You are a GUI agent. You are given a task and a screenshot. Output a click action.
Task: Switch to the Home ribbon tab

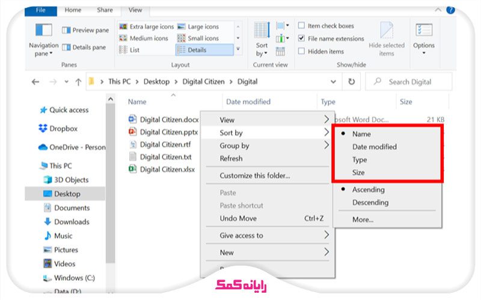coord(73,10)
